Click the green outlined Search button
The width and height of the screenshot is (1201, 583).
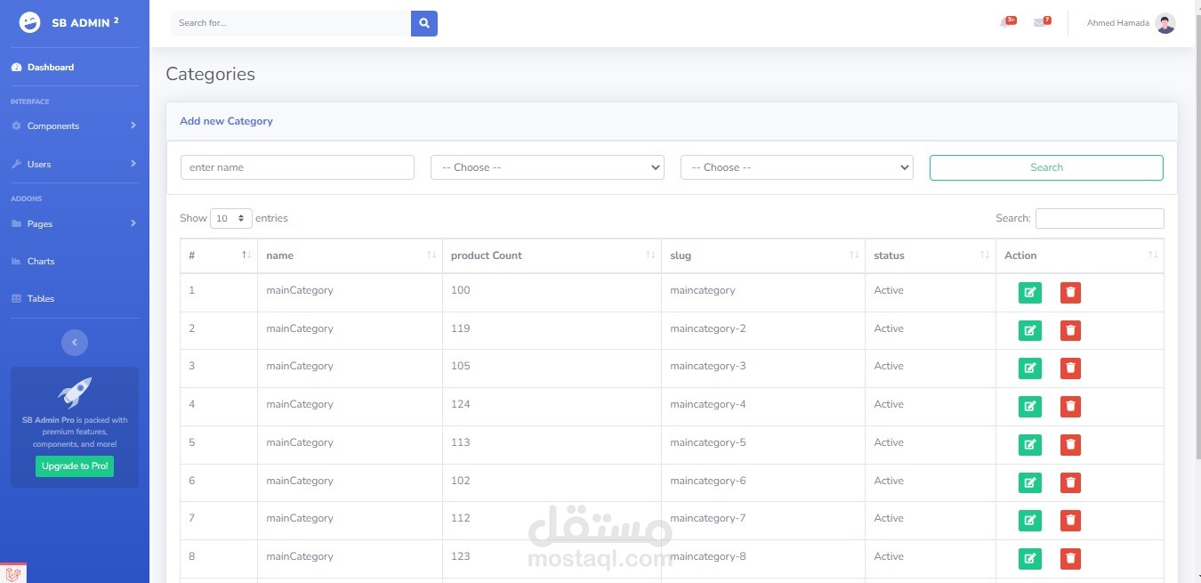[1046, 167]
